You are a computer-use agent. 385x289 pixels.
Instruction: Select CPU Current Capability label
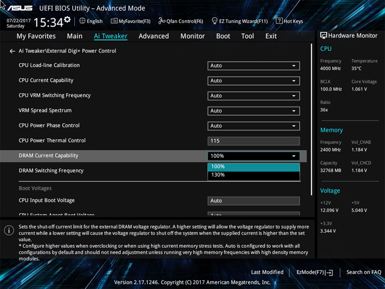click(x=46, y=80)
